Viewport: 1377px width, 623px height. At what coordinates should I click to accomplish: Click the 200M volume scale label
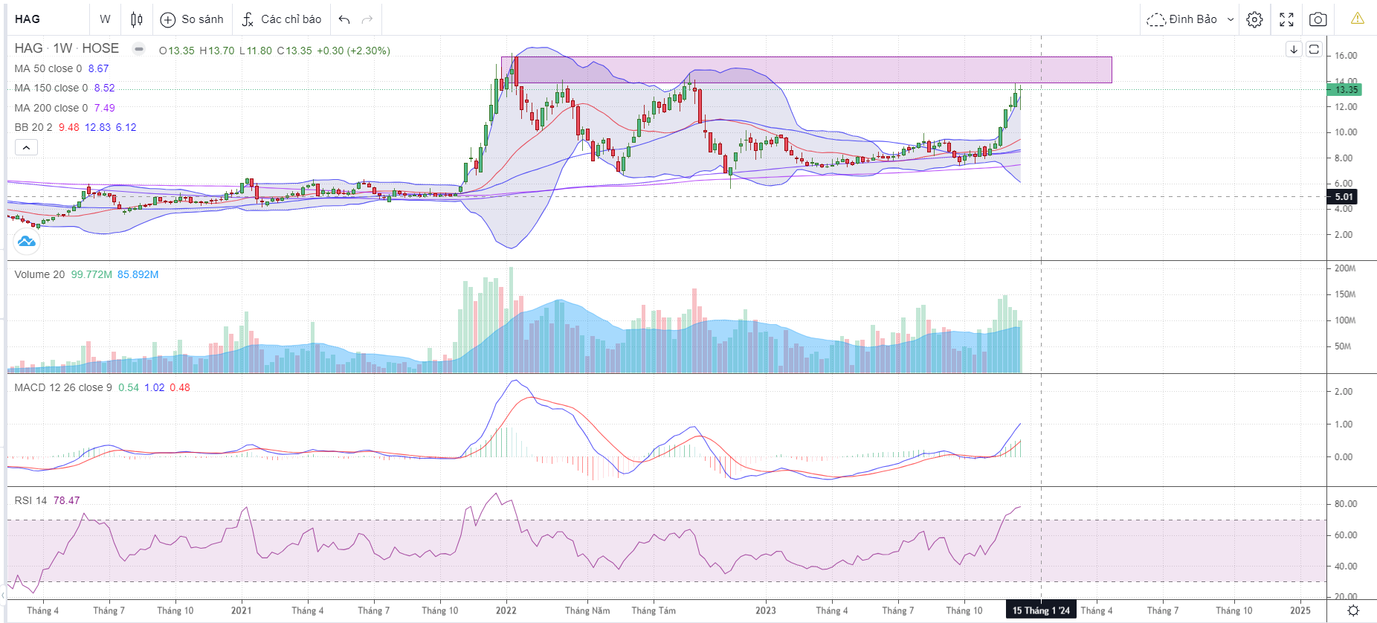(x=1345, y=268)
